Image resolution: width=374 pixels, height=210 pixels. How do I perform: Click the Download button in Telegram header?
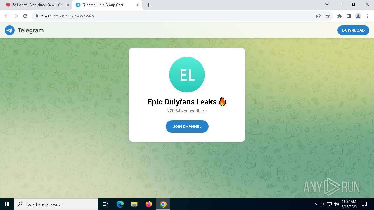353,30
